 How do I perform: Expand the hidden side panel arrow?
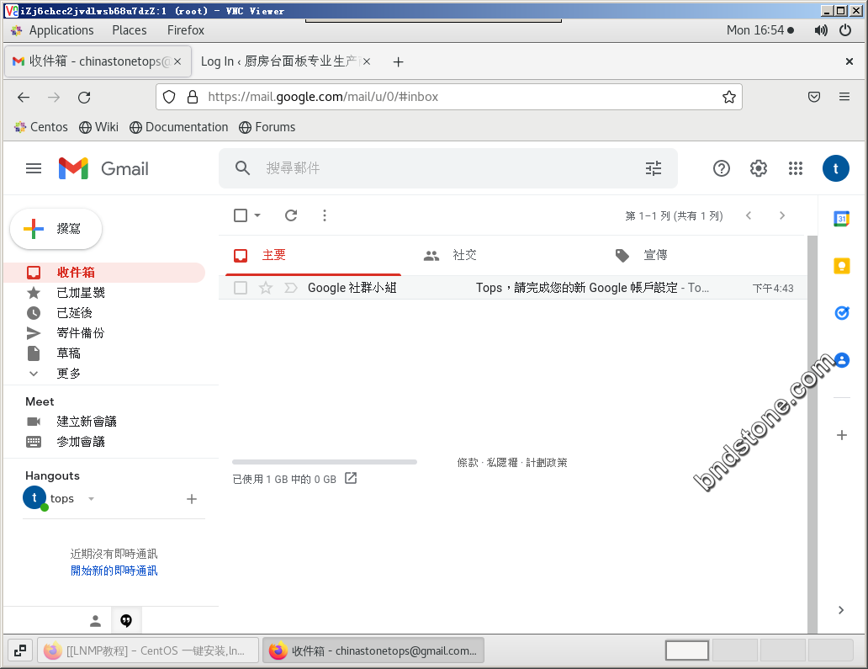(x=841, y=610)
